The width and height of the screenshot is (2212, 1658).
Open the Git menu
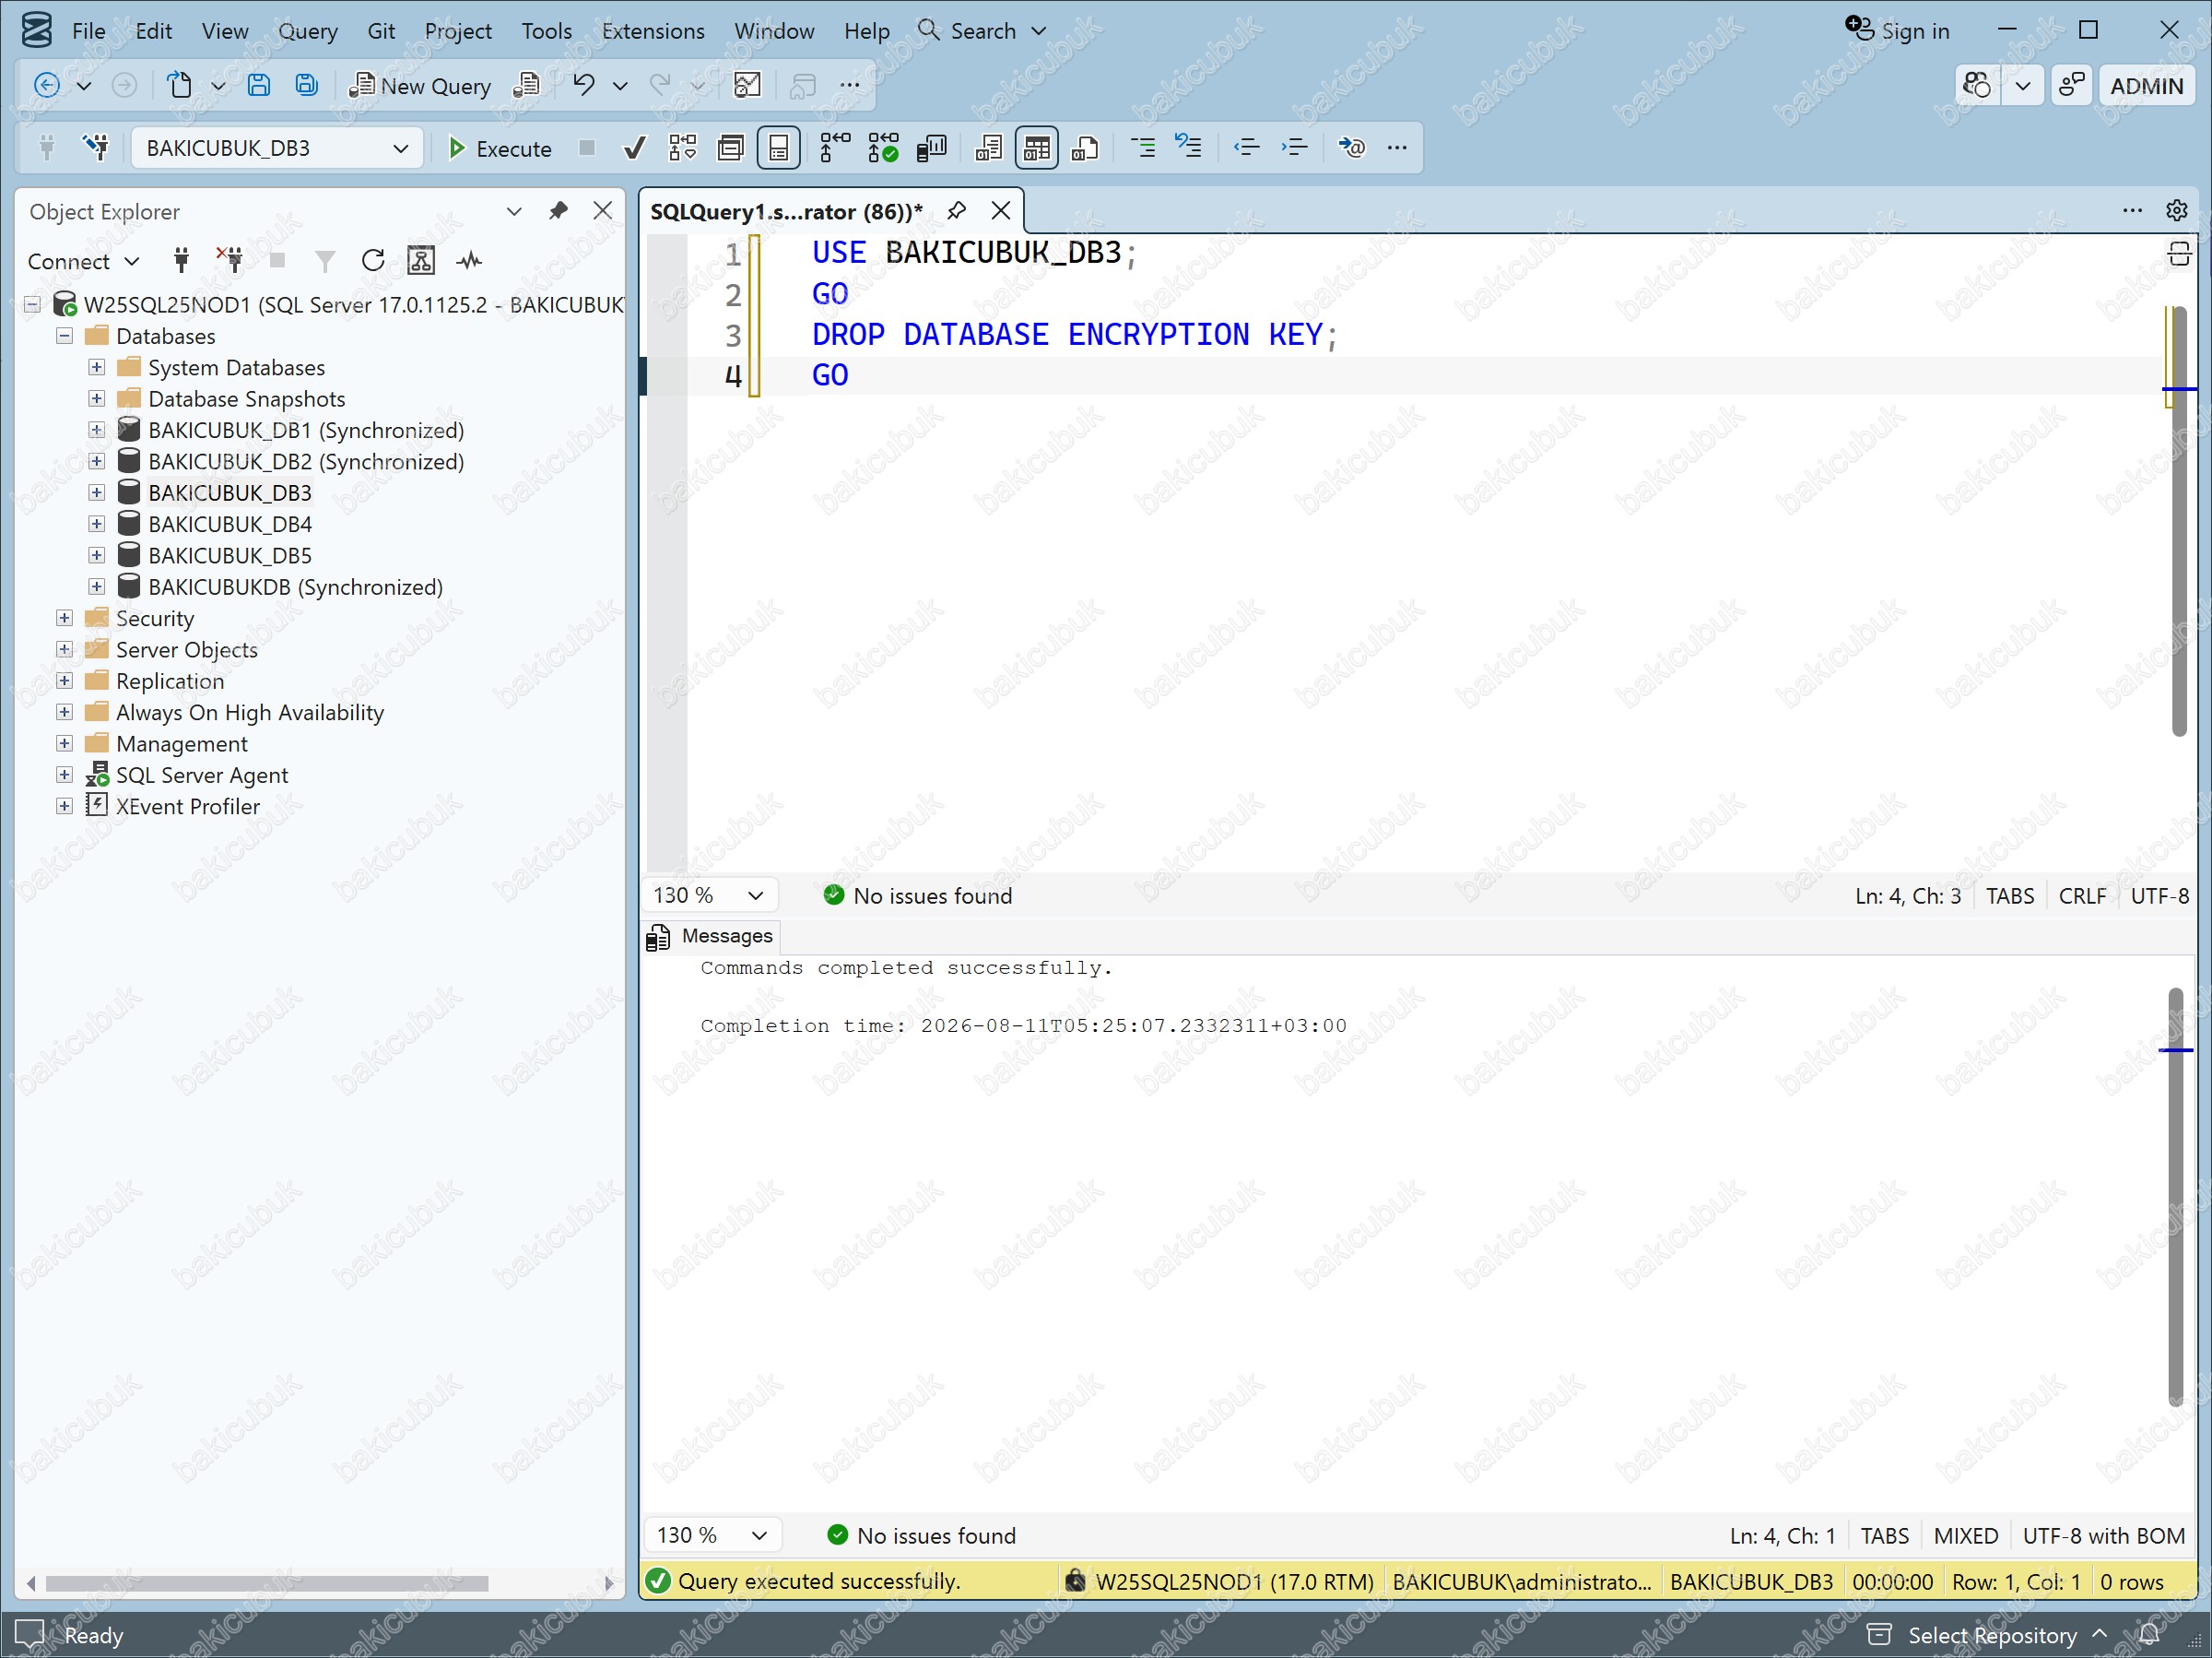click(381, 31)
